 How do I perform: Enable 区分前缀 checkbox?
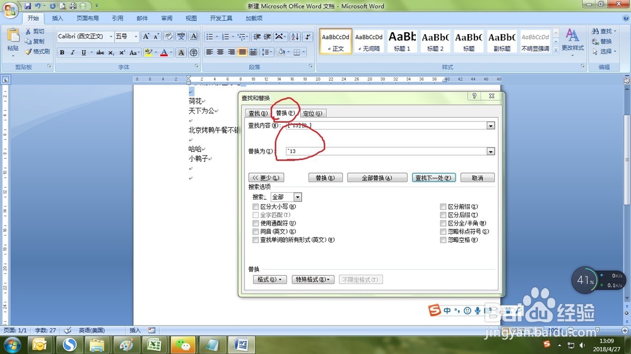pyautogui.click(x=443, y=207)
